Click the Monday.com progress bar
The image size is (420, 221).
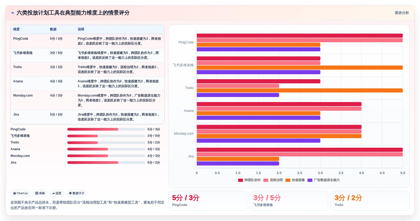pyautogui.click(x=106, y=156)
